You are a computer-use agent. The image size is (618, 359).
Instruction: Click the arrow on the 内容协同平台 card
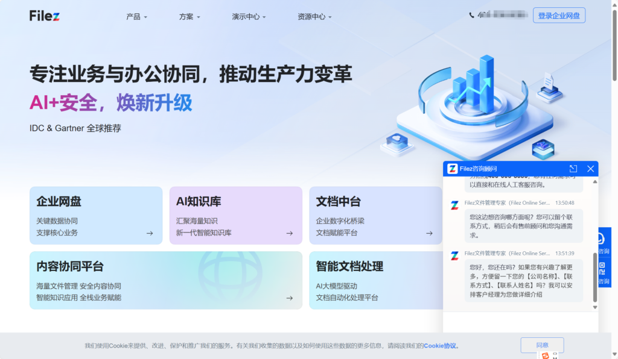290,298
